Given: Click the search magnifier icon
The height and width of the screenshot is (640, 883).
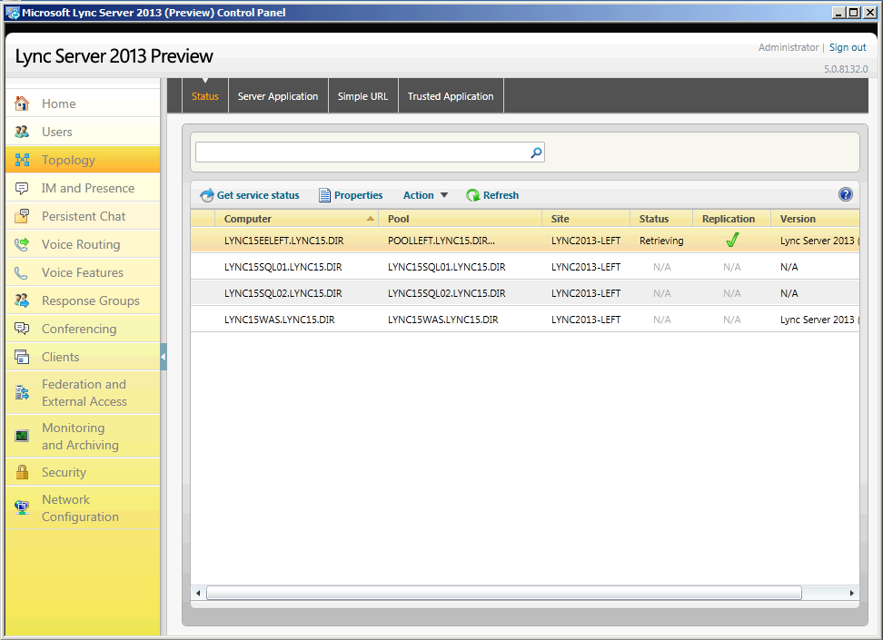Looking at the screenshot, I should [535, 152].
